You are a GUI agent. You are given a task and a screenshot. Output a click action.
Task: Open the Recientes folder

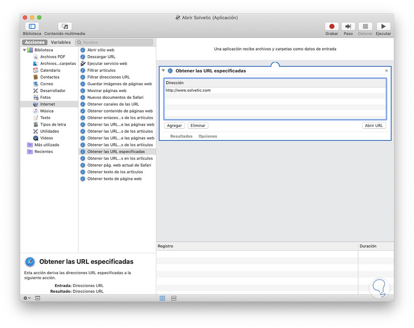click(x=43, y=151)
